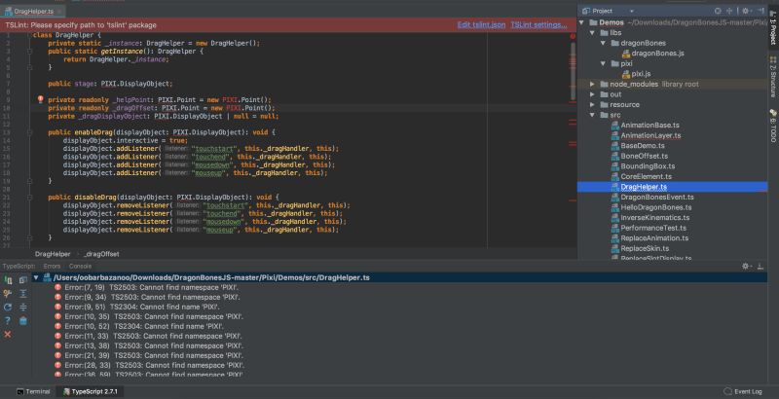This screenshot has width=779, height=399.
Task: Open the Event Log
Action: (x=743, y=391)
